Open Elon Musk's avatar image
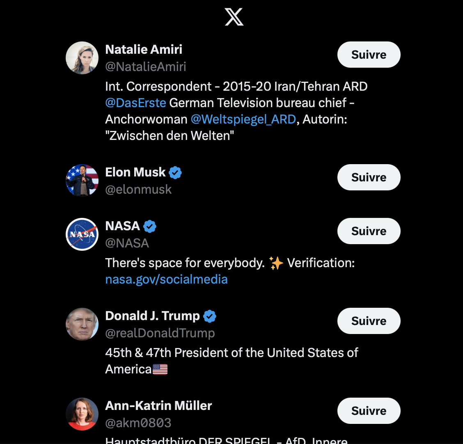Screen dimensions: 463x444 82,181
